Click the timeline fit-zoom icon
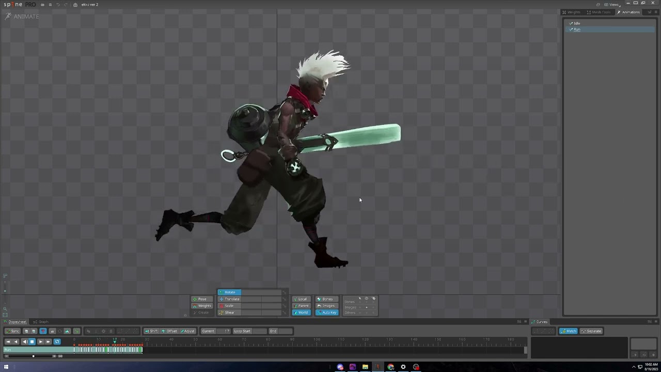661x372 pixels. 60,356
